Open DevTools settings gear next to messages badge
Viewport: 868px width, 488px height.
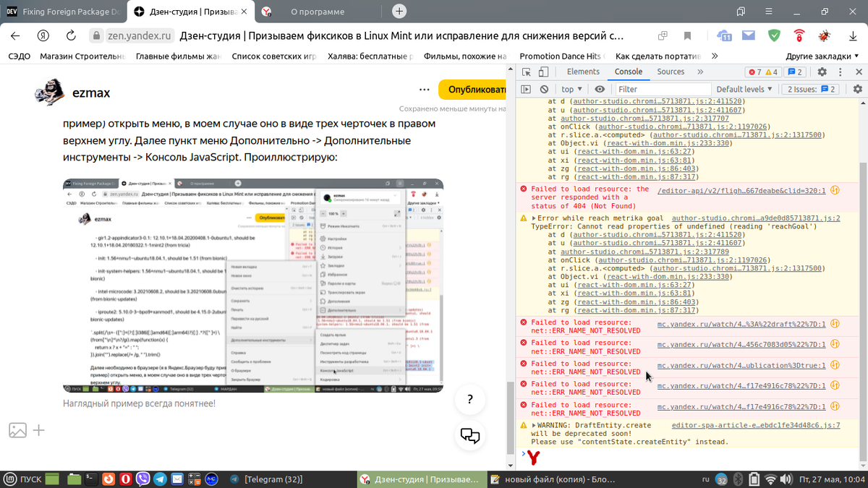point(822,72)
